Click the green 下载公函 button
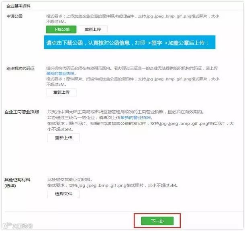 61,29
